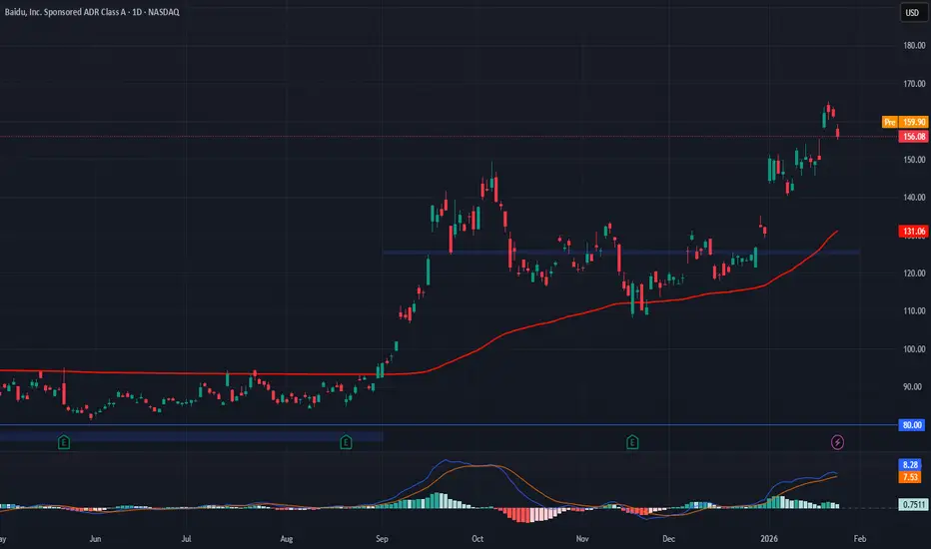931x549 pixels.
Task: Click the 170.00 price axis label
Action: pyautogui.click(x=914, y=84)
